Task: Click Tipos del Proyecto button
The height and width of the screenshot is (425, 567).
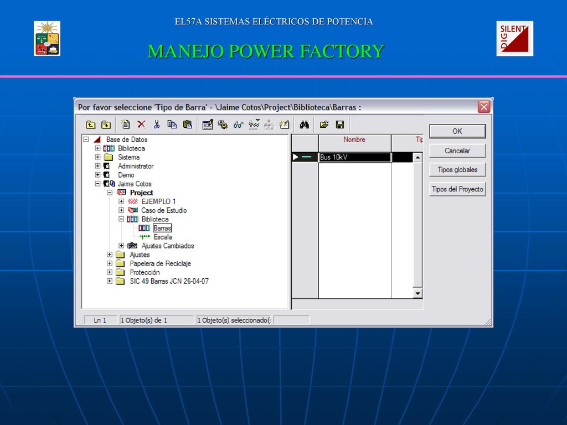Action: pyautogui.click(x=457, y=189)
